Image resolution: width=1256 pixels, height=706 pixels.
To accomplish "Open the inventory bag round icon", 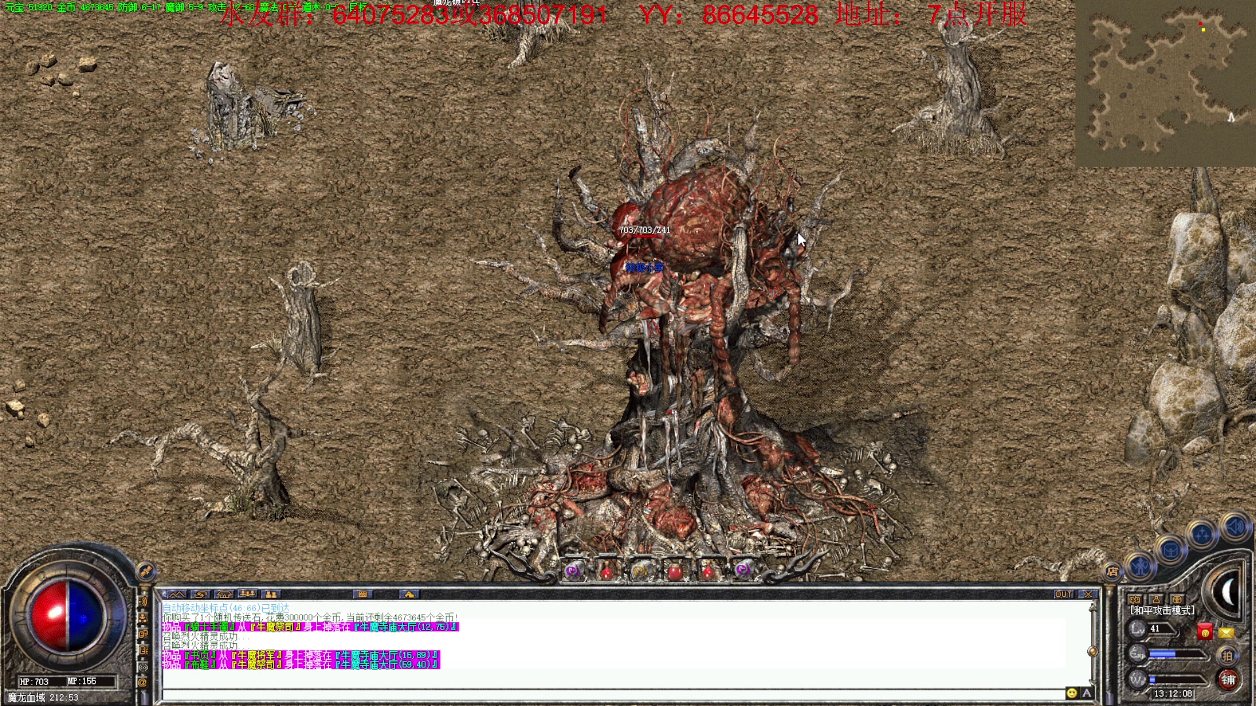I will pos(1170,550).
